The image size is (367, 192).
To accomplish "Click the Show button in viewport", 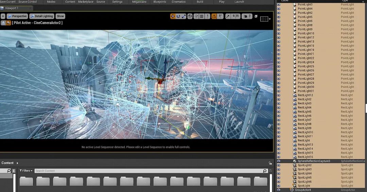I will tap(60, 16).
